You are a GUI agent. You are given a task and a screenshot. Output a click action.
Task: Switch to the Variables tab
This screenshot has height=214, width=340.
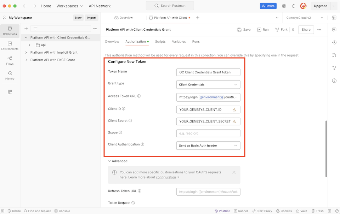[x=179, y=41]
